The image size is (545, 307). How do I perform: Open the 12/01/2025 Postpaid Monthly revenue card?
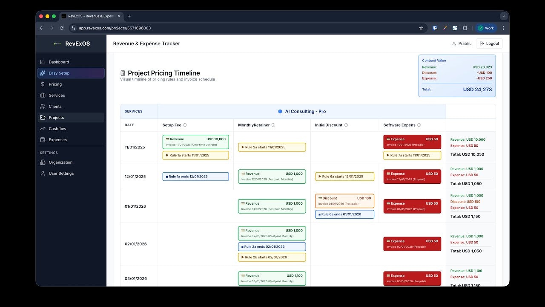272,177
